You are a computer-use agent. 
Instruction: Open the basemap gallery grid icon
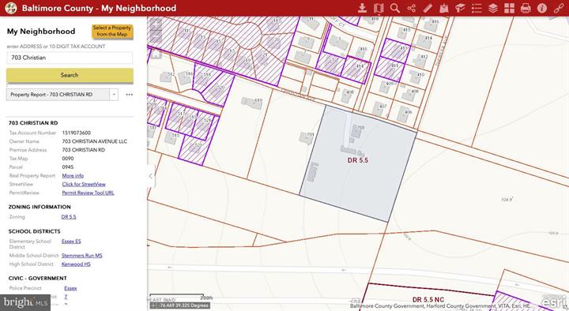509,8
